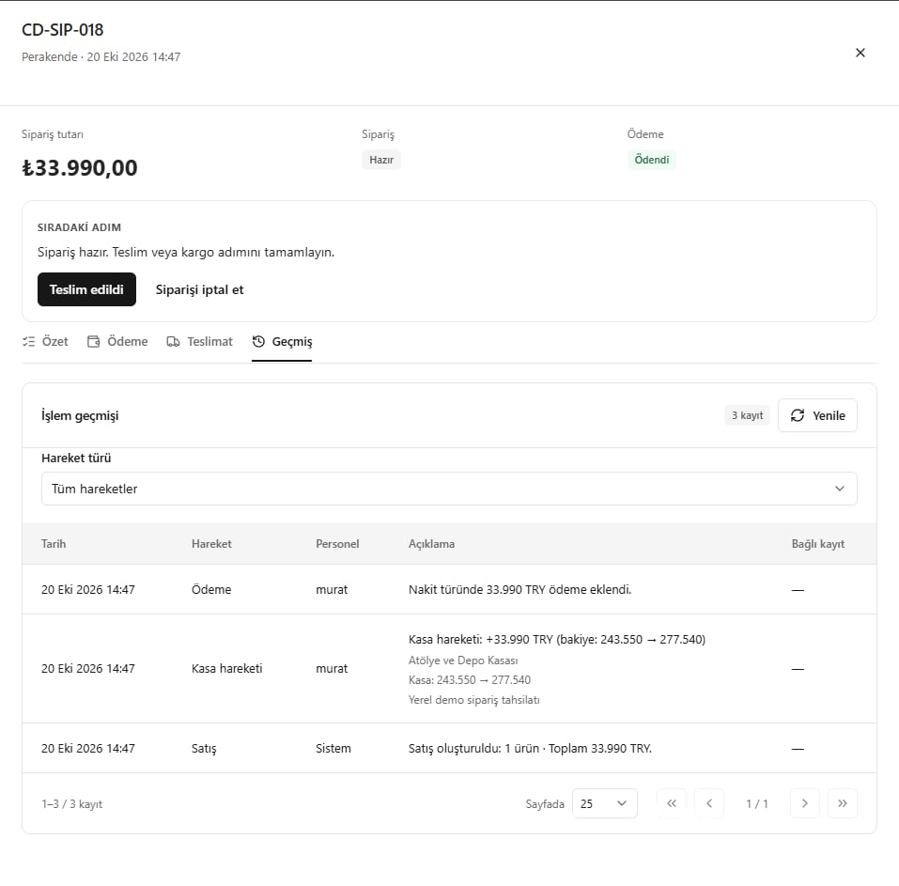
Task: Click the Kasa: 243.550 → 277.540 line
Action: 470,680
